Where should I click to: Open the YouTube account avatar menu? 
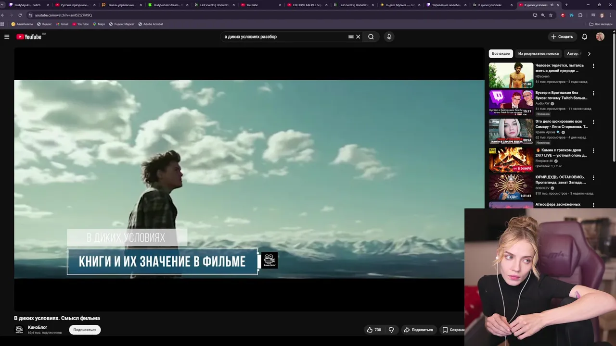[600, 37]
